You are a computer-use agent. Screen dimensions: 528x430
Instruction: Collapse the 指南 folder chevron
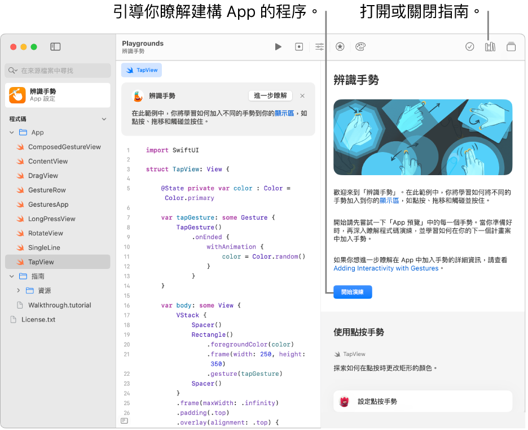tap(12, 276)
